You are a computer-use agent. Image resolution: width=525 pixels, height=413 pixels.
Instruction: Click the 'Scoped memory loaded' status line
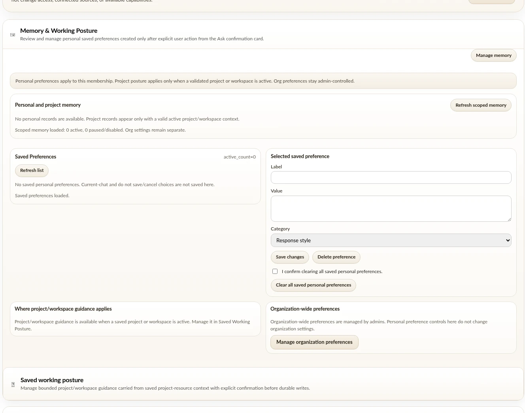pyautogui.click(x=100, y=130)
